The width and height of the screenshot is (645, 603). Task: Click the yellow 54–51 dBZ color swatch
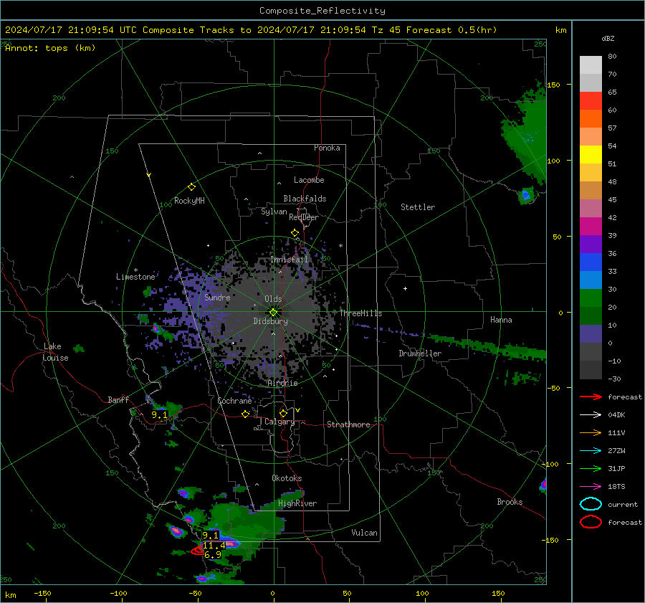pos(591,154)
